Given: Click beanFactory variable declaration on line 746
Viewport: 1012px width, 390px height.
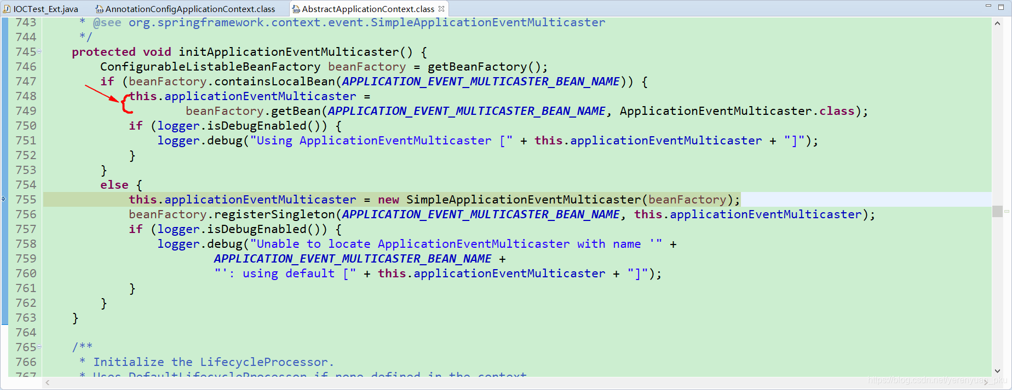Looking at the screenshot, I should [x=367, y=67].
